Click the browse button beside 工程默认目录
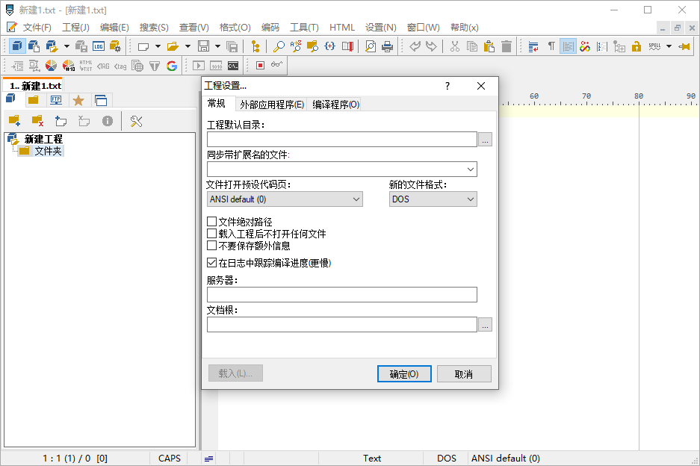700x466 pixels. [x=486, y=139]
